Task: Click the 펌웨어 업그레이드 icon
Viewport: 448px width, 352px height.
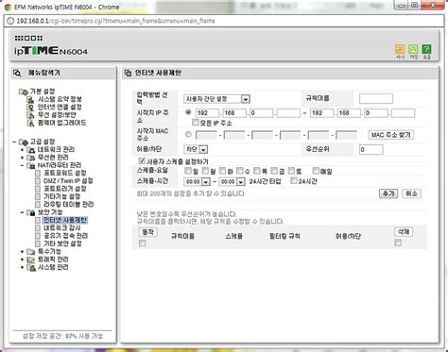Action: pos(30,123)
